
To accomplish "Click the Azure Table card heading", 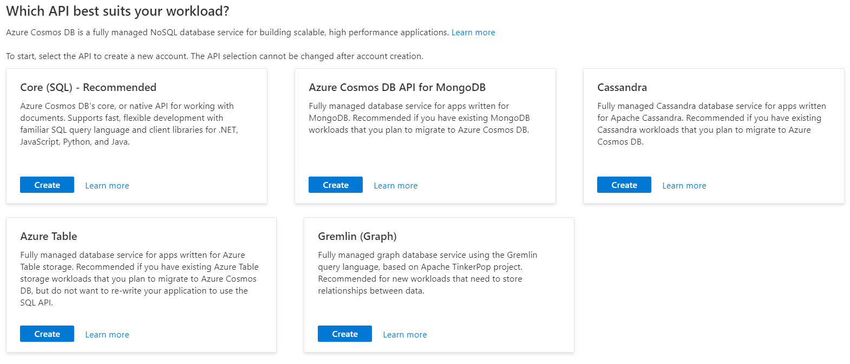I will coord(49,236).
